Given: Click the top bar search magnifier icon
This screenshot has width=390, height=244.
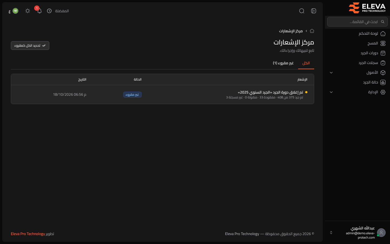Looking at the screenshot, I should (x=302, y=11).
